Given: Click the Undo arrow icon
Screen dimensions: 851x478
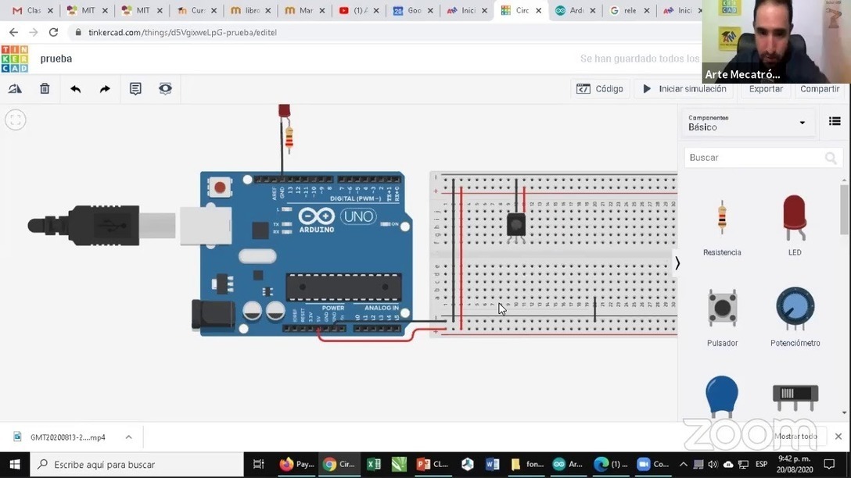Looking at the screenshot, I should [75, 88].
